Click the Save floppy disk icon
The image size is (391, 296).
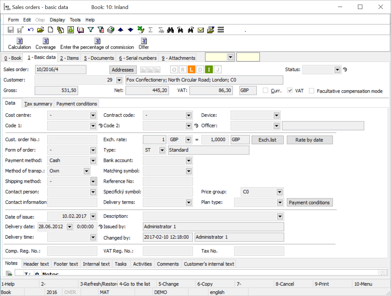[x=11, y=30]
